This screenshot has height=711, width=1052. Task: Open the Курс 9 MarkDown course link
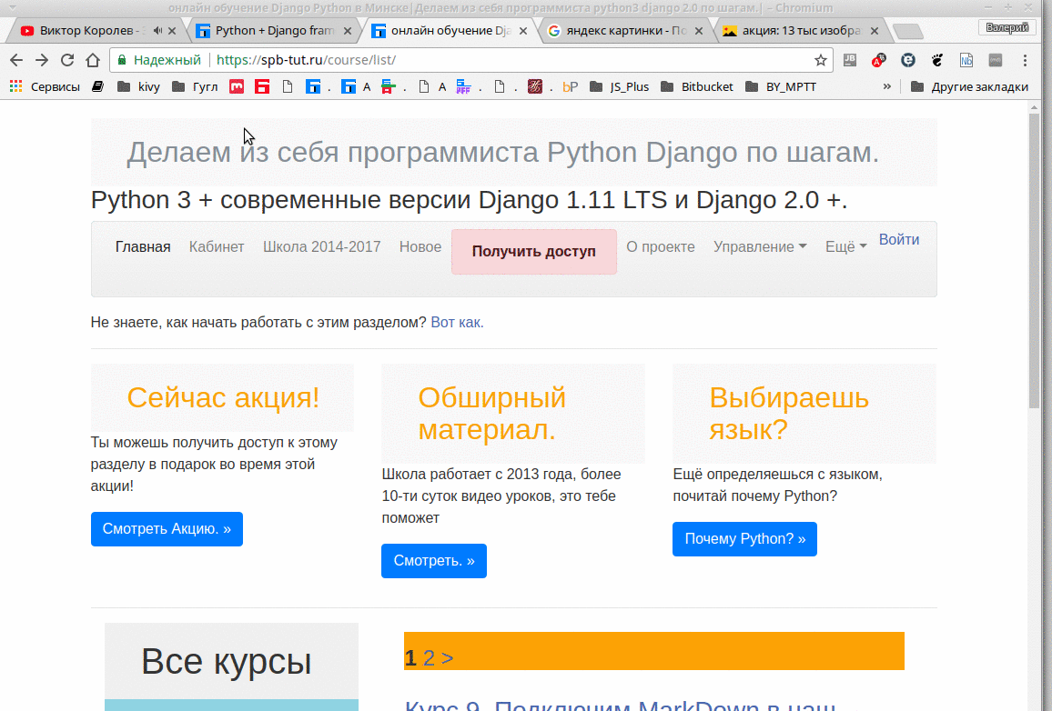coord(621,705)
